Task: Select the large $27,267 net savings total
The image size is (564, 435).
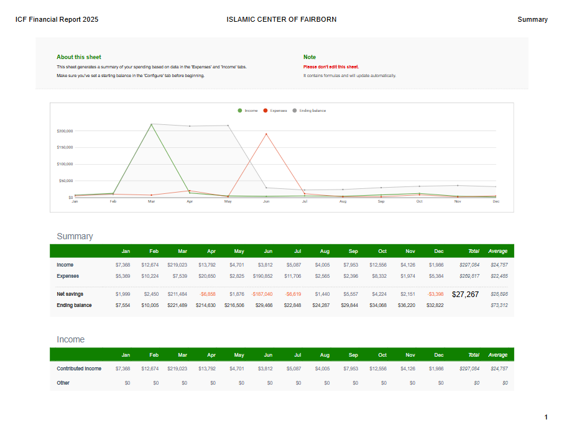Action: pos(465,295)
